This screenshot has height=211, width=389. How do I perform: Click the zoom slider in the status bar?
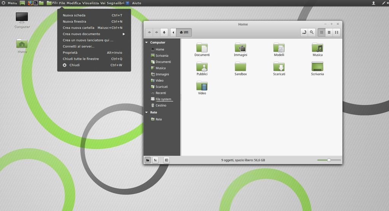pyautogui.click(x=329, y=160)
